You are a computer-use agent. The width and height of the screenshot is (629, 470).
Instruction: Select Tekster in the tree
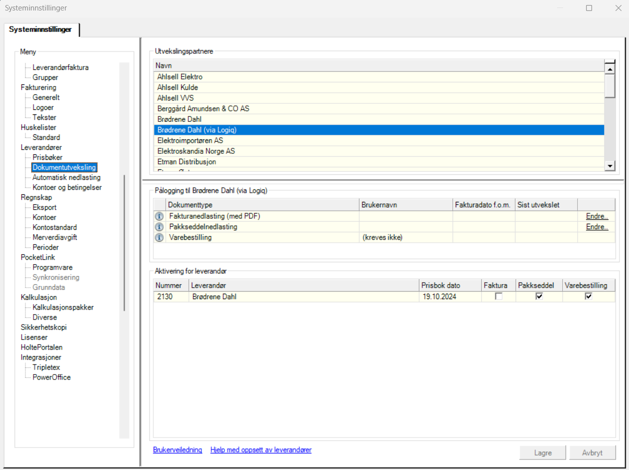[x=44, y=117]
